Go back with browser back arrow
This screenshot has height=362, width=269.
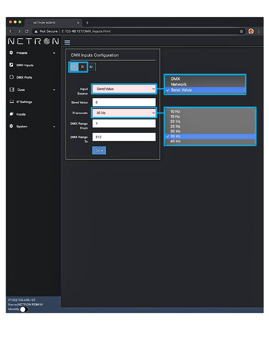point(11,31)
